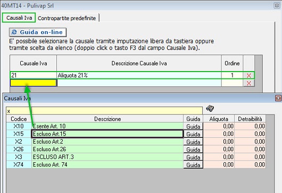The image size is (282, 193).
Task: Click the X10 row Aliquota value 0,00
Action: click(219, 126)
